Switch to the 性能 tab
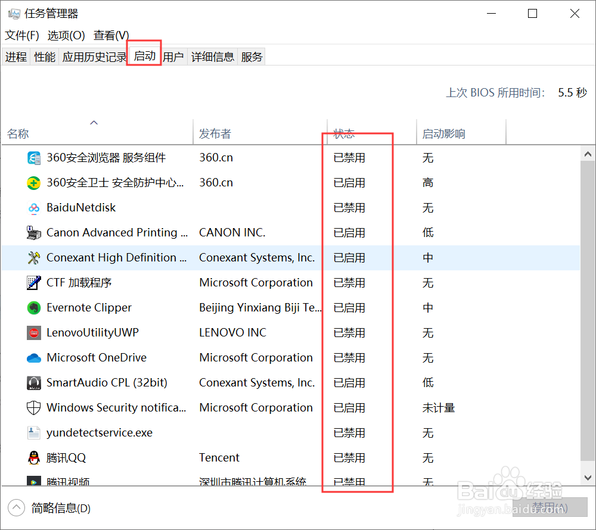 [x=45, y=57]
